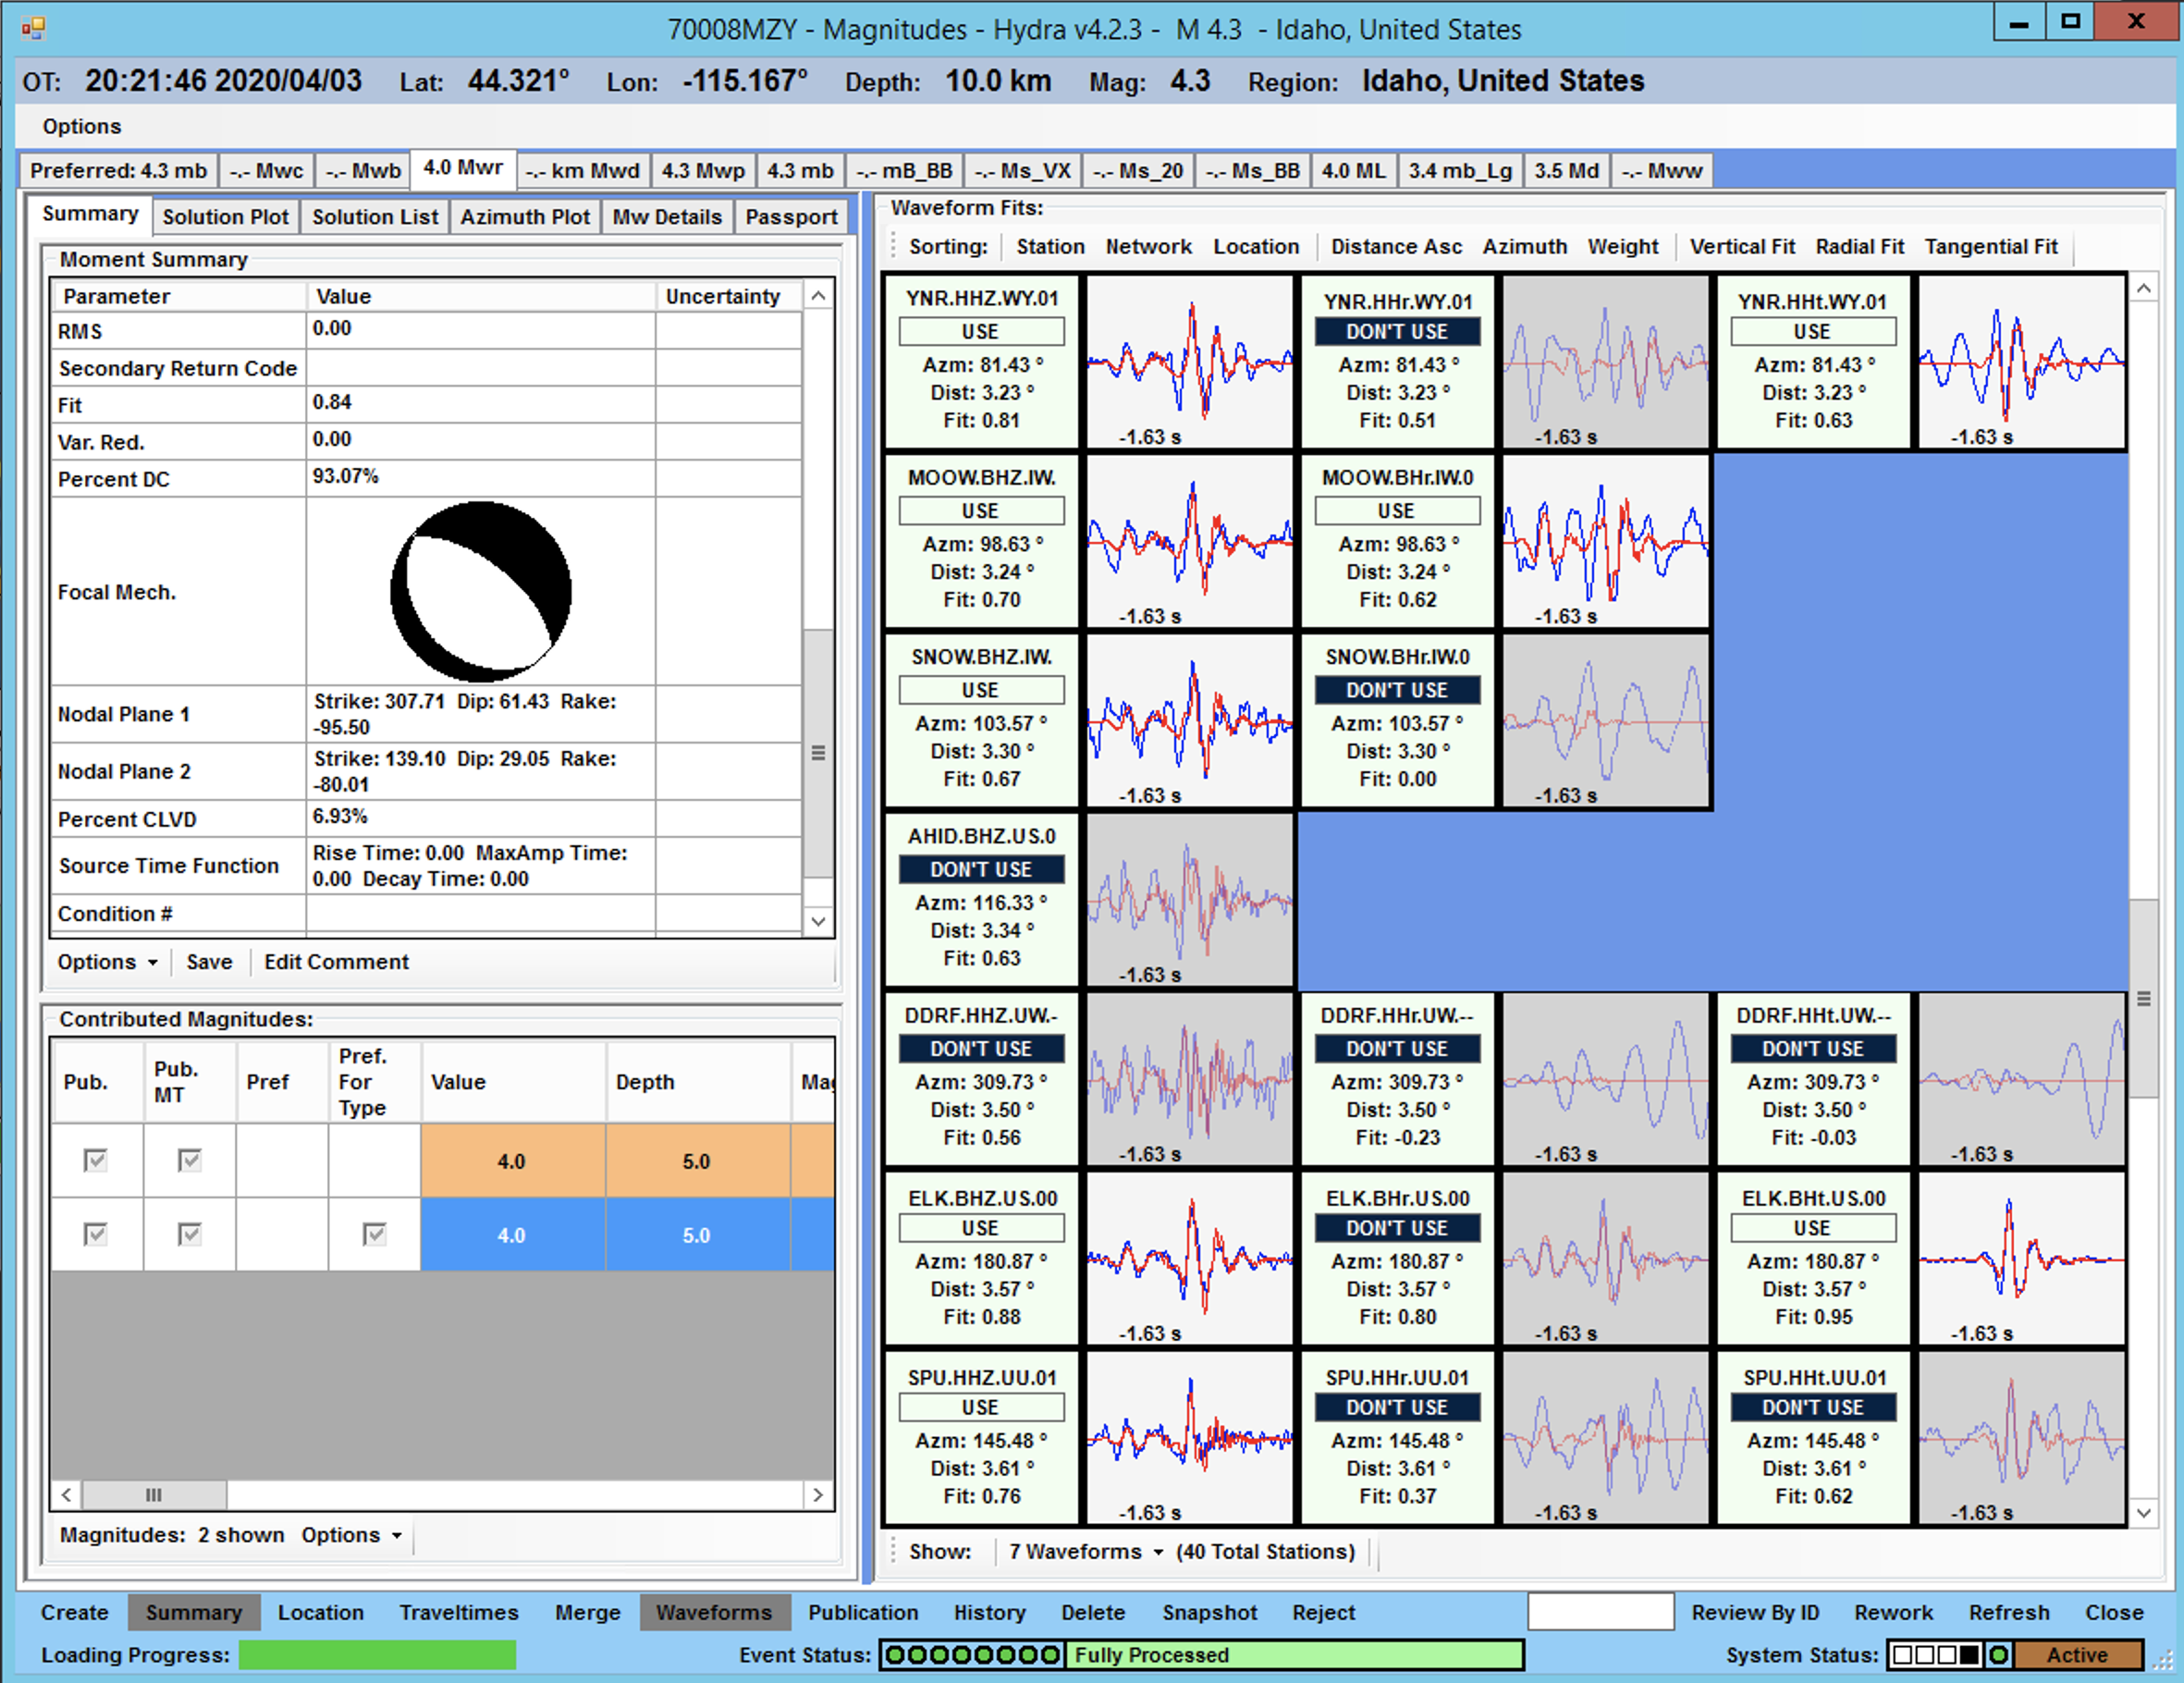The width and height of the screenshot is (2184, 1683).
Task: Click the Event Status indicator circles
Action: pyautogui.click(x=972, y=1655)
